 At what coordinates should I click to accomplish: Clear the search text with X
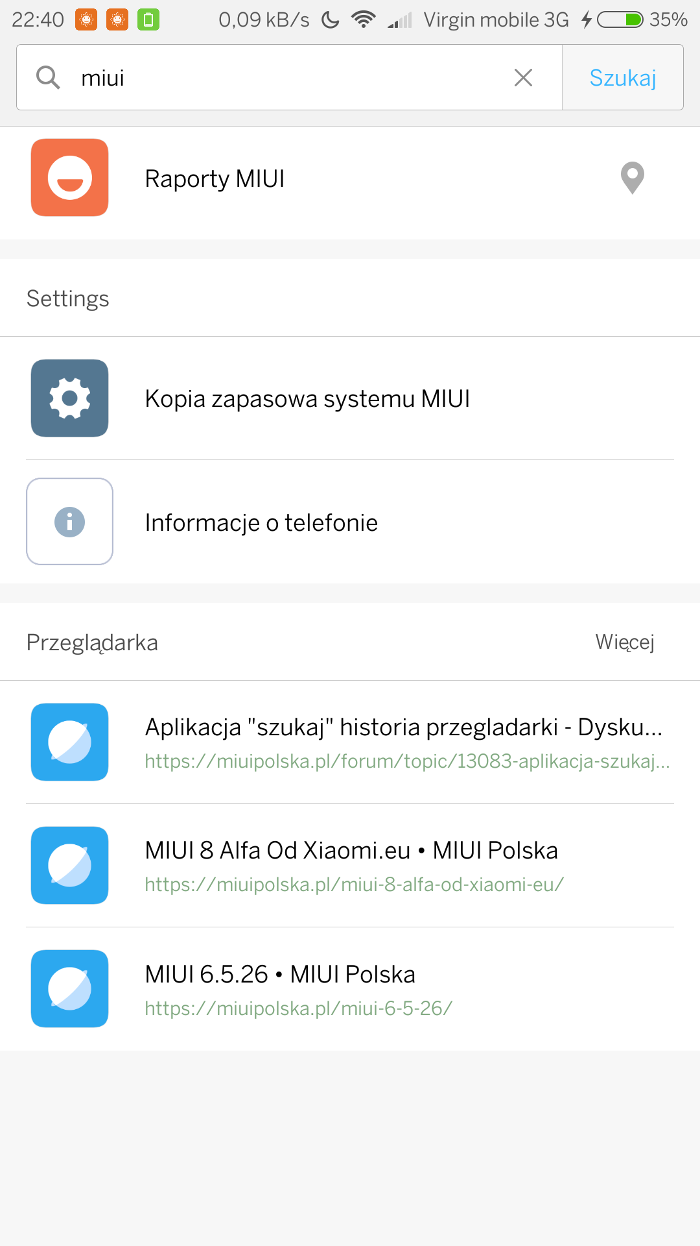[x=523, y=78]
